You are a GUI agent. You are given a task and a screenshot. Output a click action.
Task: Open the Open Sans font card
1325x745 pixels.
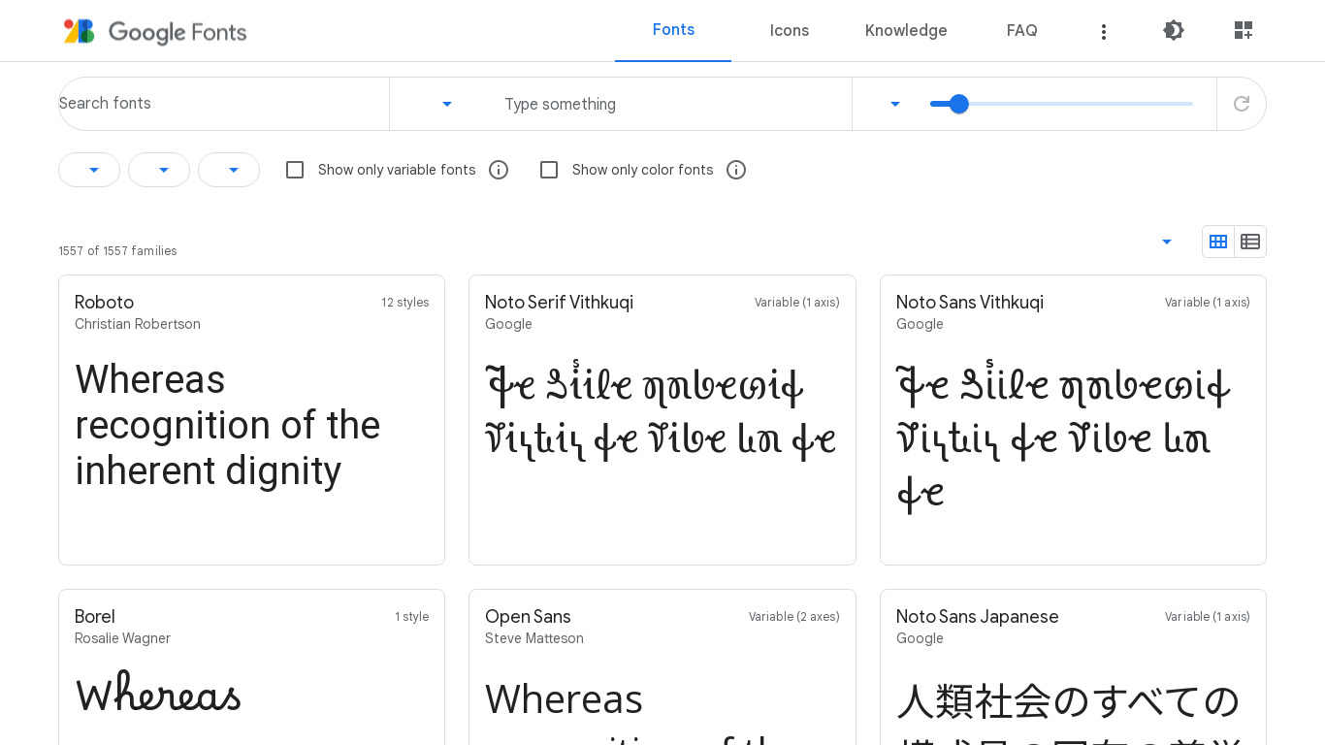click(x=662, y=667)
